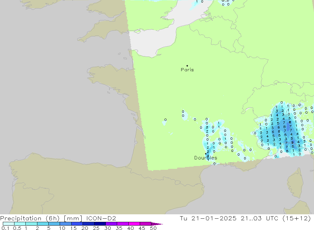The height and width of the screenshot is (230, 314).
Task: Pick the 5–10 mm legend swatch
Action: tap(54, 224)
